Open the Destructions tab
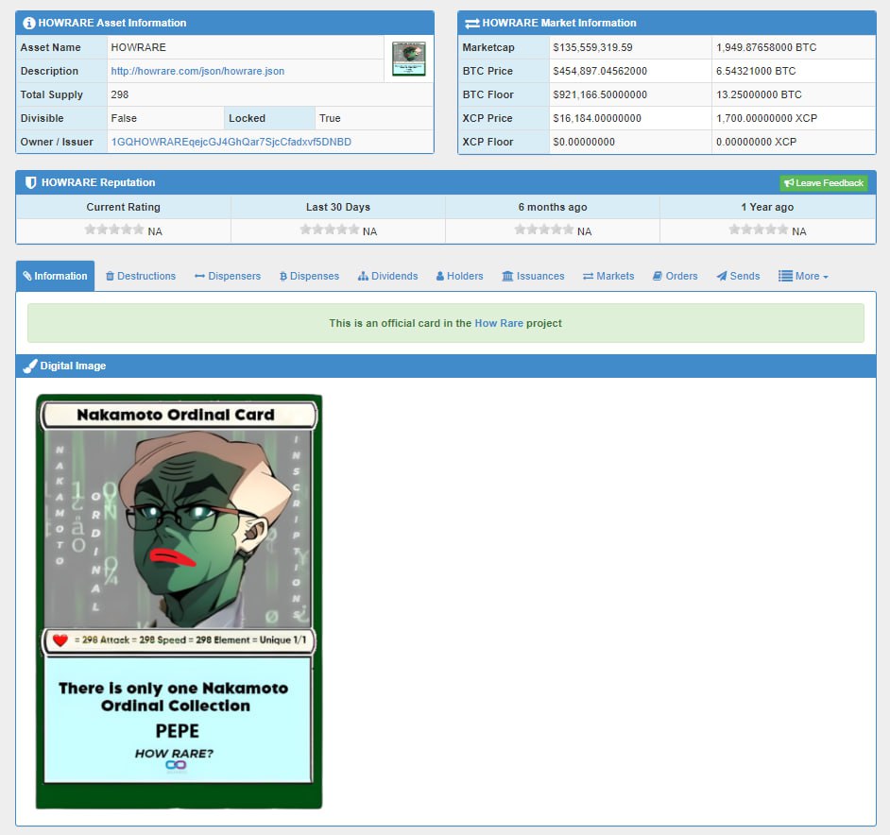 tap(141, 276)
